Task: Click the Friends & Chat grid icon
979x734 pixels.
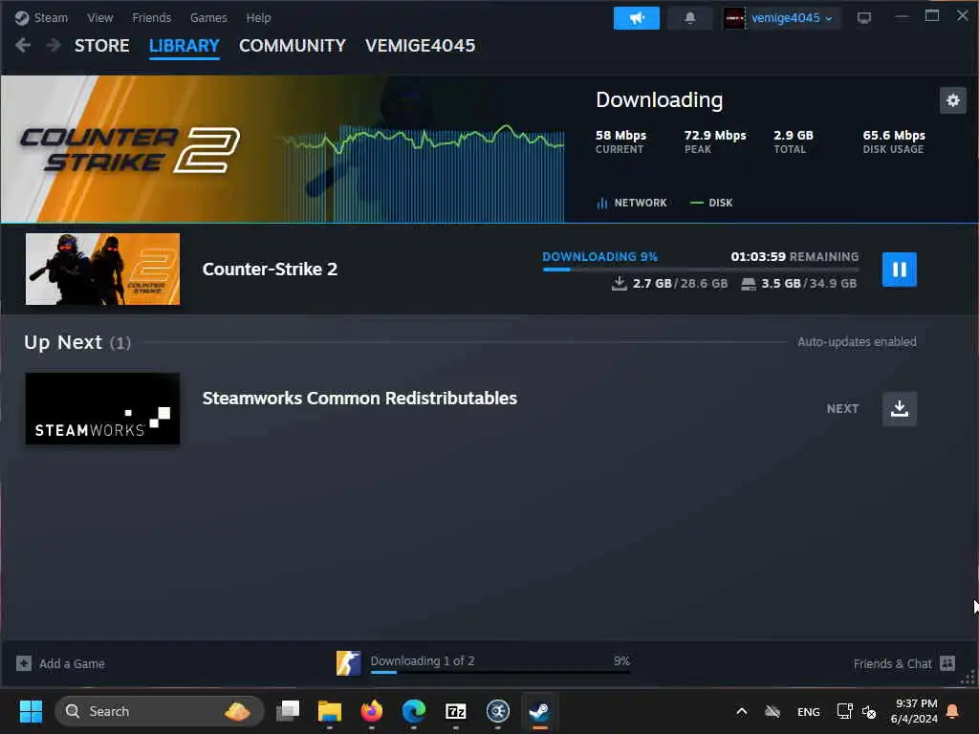Action: [947, 663]
